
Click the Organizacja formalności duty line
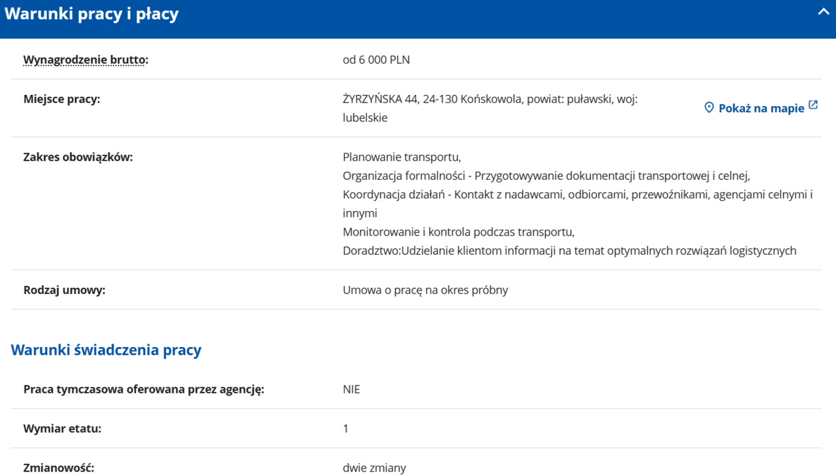click(546, 176)
